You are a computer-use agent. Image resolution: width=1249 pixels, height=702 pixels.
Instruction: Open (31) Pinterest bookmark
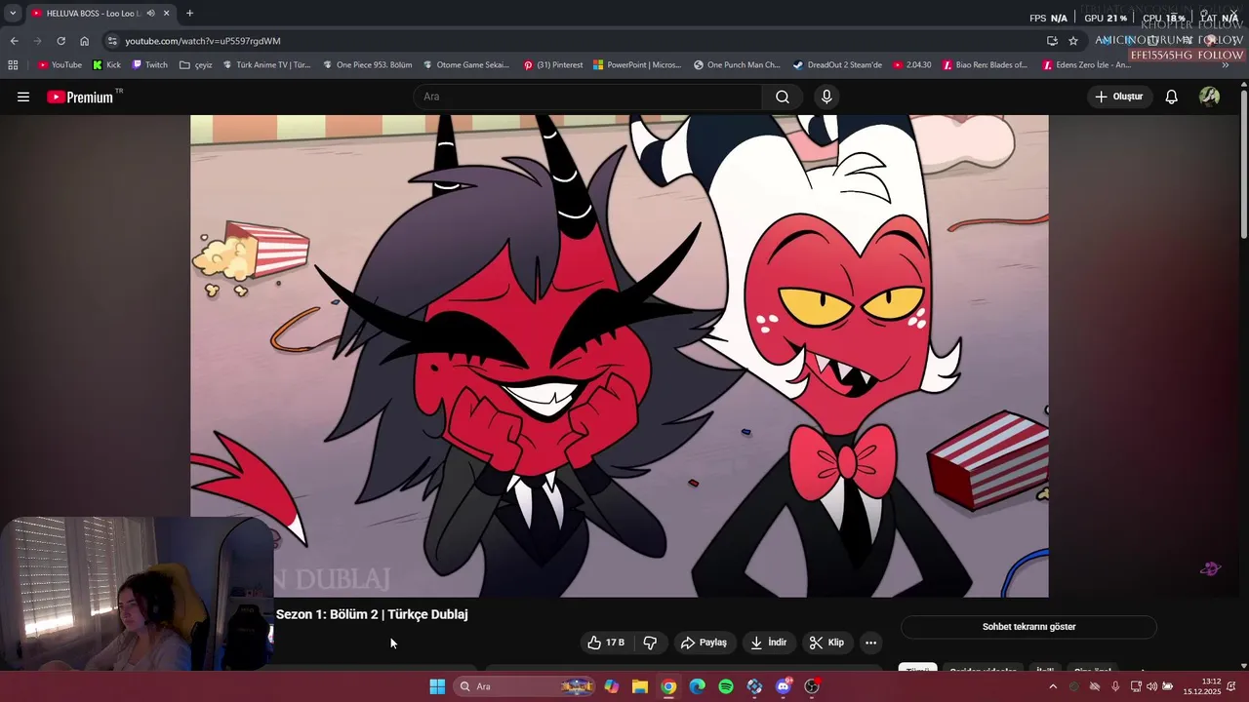pyautogui.click(x=553, y=65)
